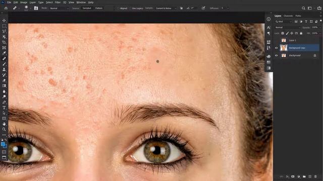
Task: Open the layer blend mode dropdown
Action: [x=287, y=27]
